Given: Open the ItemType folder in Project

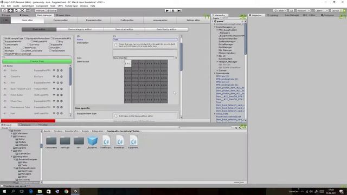Looking at the screenshot, I should pyautogui.click(x=65, y=142).
